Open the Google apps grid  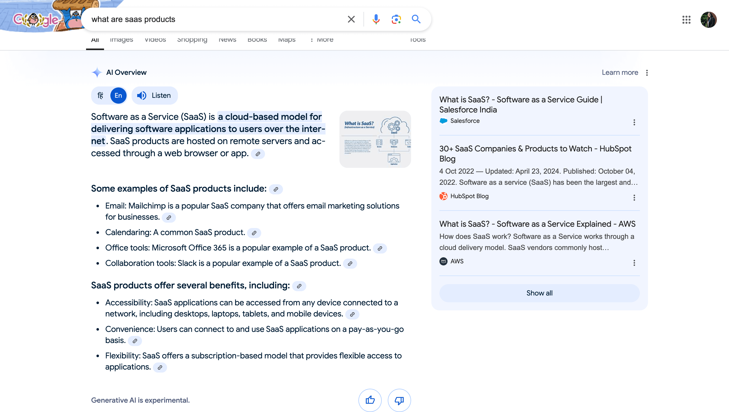click(x=686, y=19)
